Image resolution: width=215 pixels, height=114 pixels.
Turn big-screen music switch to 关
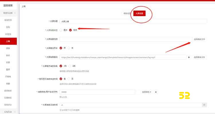tap(69, 48)
